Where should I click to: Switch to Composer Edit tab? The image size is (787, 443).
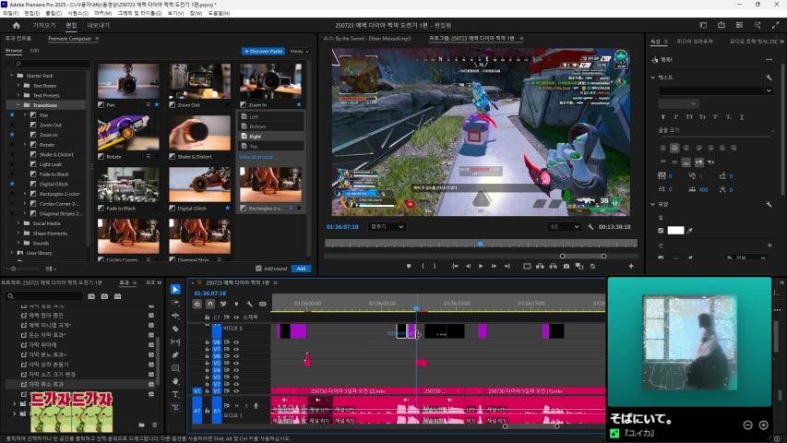[x=34, y=51]
